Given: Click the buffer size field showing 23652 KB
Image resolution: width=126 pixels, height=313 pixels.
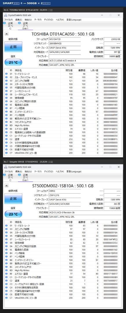Looking at the screenshot, I should (112, 39).
